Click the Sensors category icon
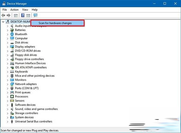The height and width of the screenshot is (133, 181). [12, 101]
